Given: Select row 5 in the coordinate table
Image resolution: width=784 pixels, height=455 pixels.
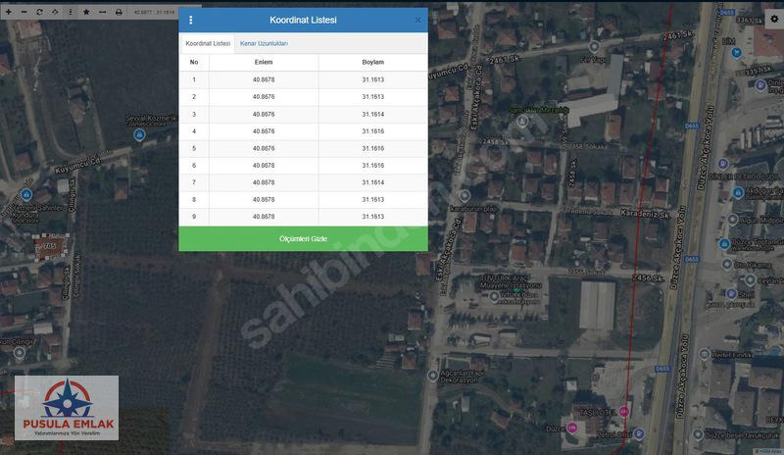Looking at the screenshot, I should (303, 148).
